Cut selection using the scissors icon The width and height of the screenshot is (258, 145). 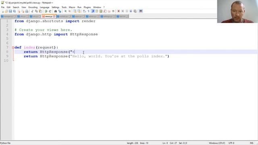32,11
